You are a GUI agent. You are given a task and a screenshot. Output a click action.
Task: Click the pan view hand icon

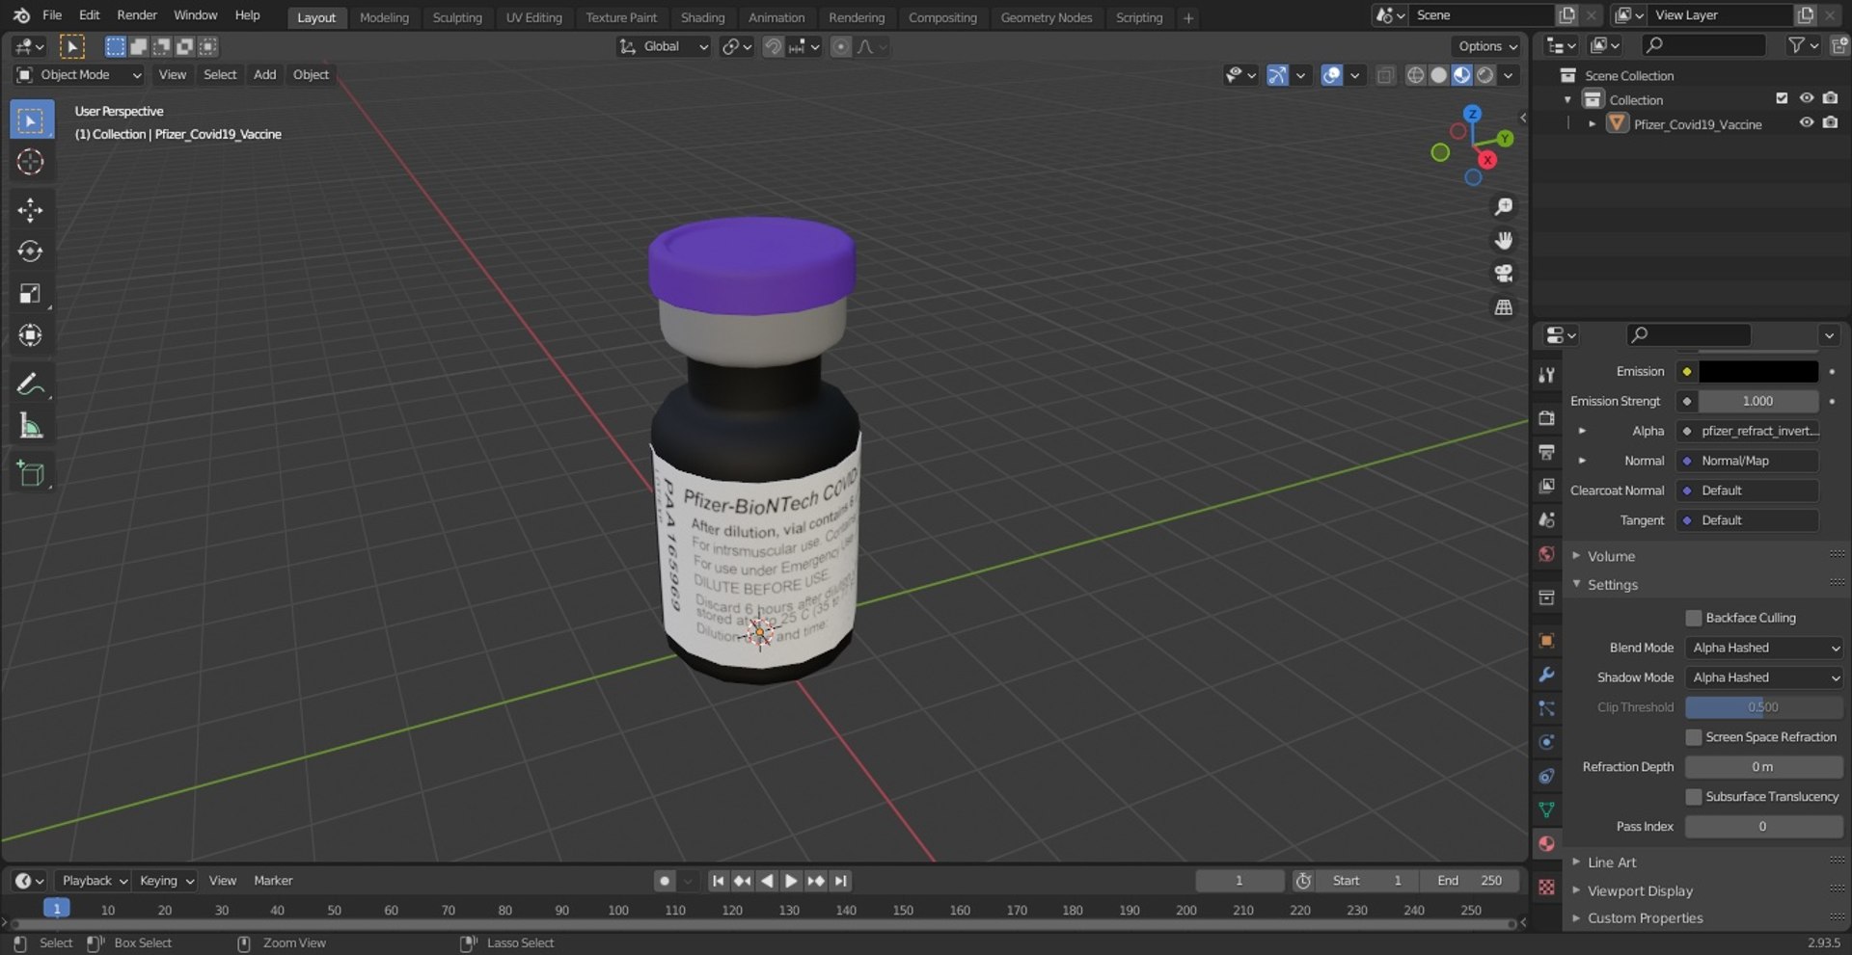[1503, 240]
